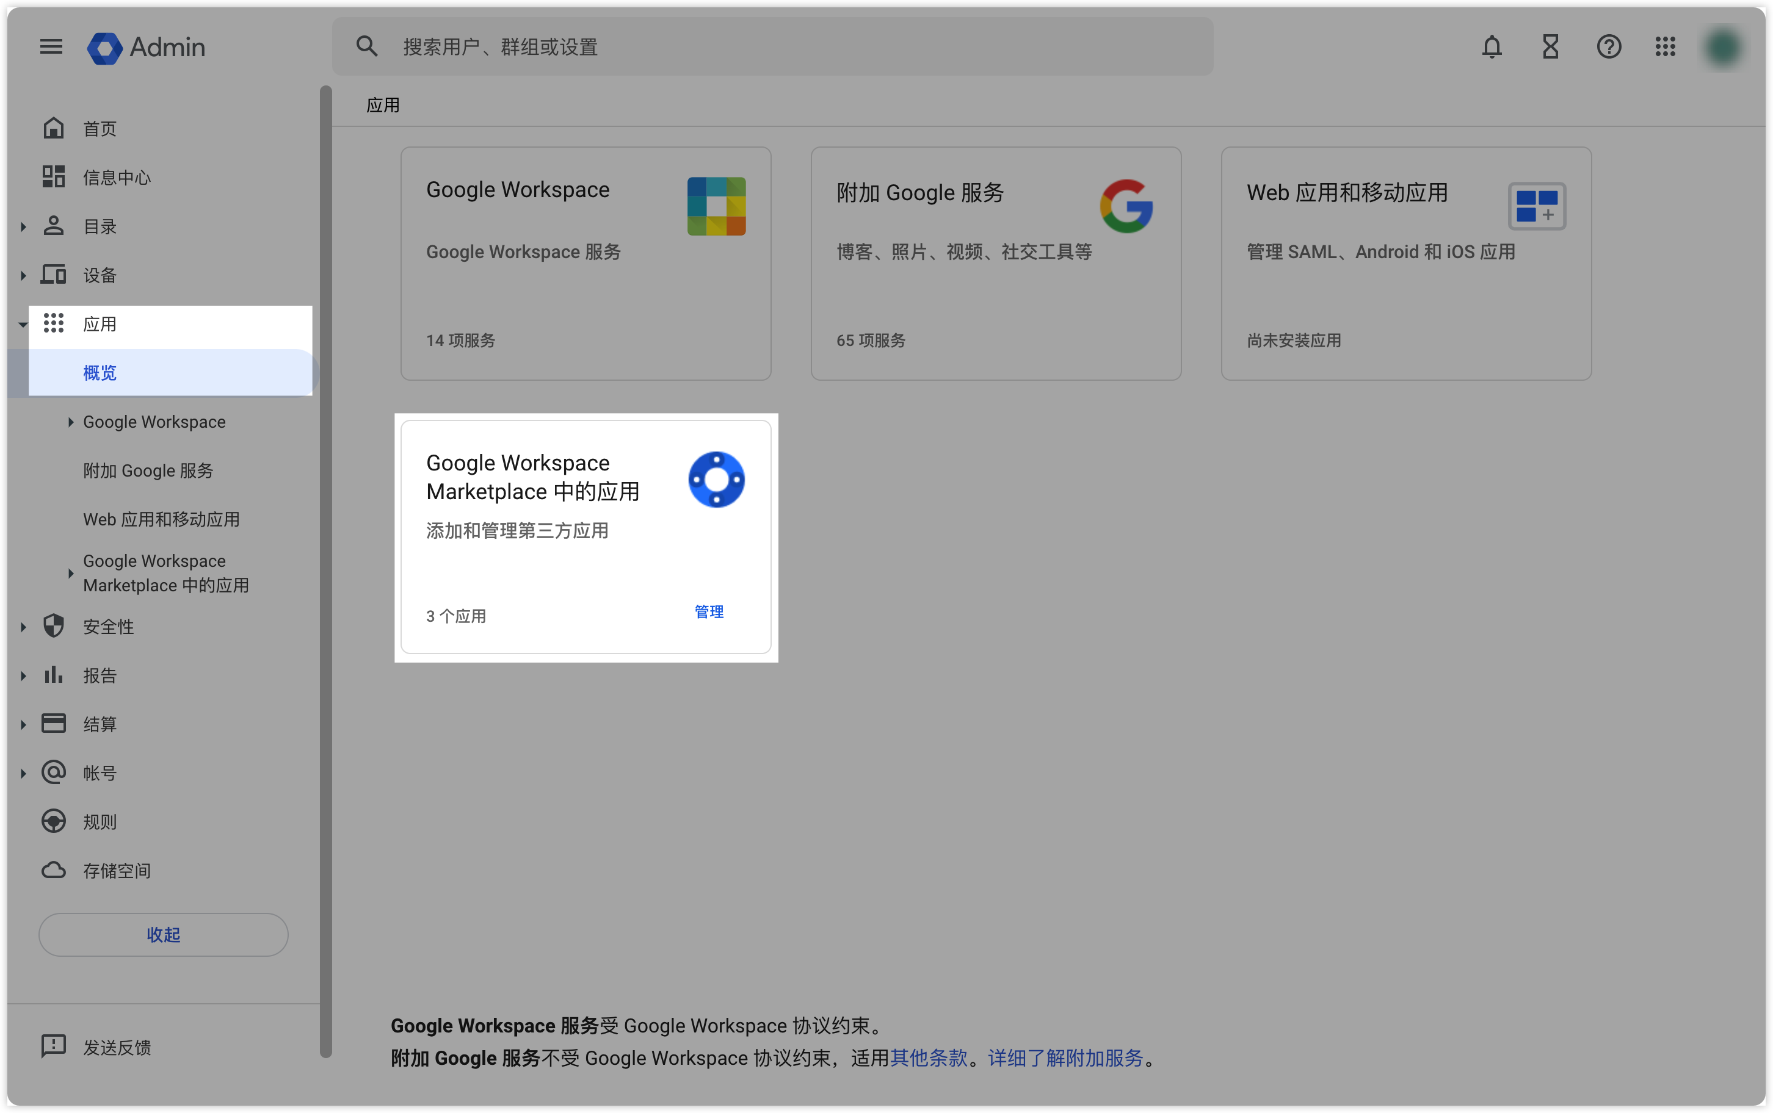Click 管理 on the Marketplace apps card
The width and height of the screenshot is (1773, 1113).
click(x=708, y=611)
